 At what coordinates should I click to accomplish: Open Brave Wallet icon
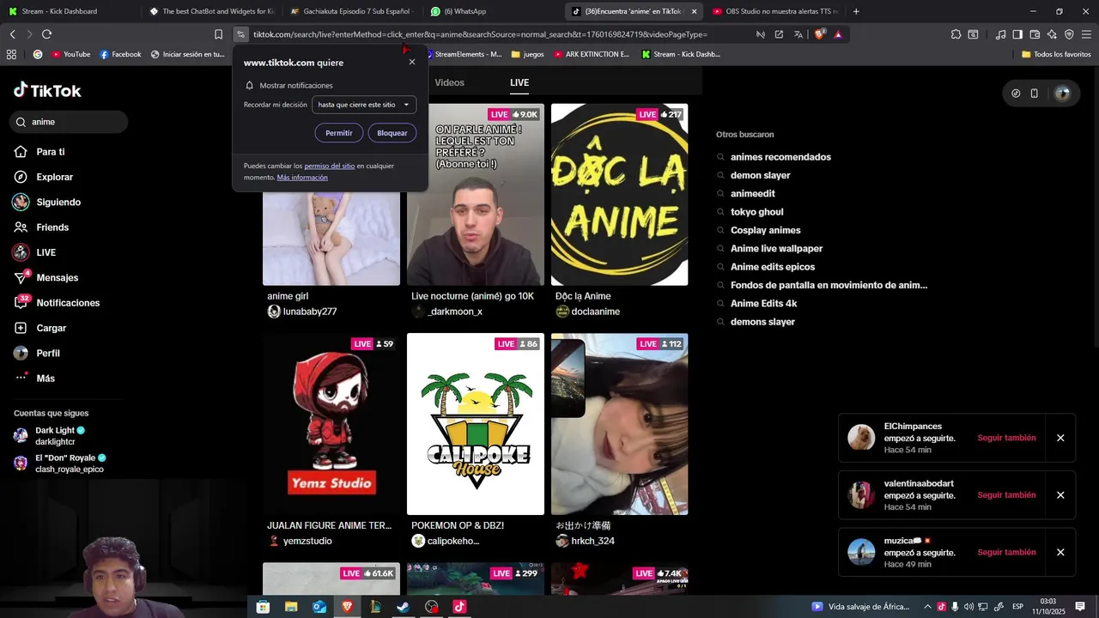coord(1035,34)
